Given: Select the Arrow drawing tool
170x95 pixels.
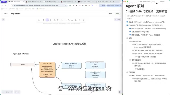Looking at the screenshot, I should (61, 20).
